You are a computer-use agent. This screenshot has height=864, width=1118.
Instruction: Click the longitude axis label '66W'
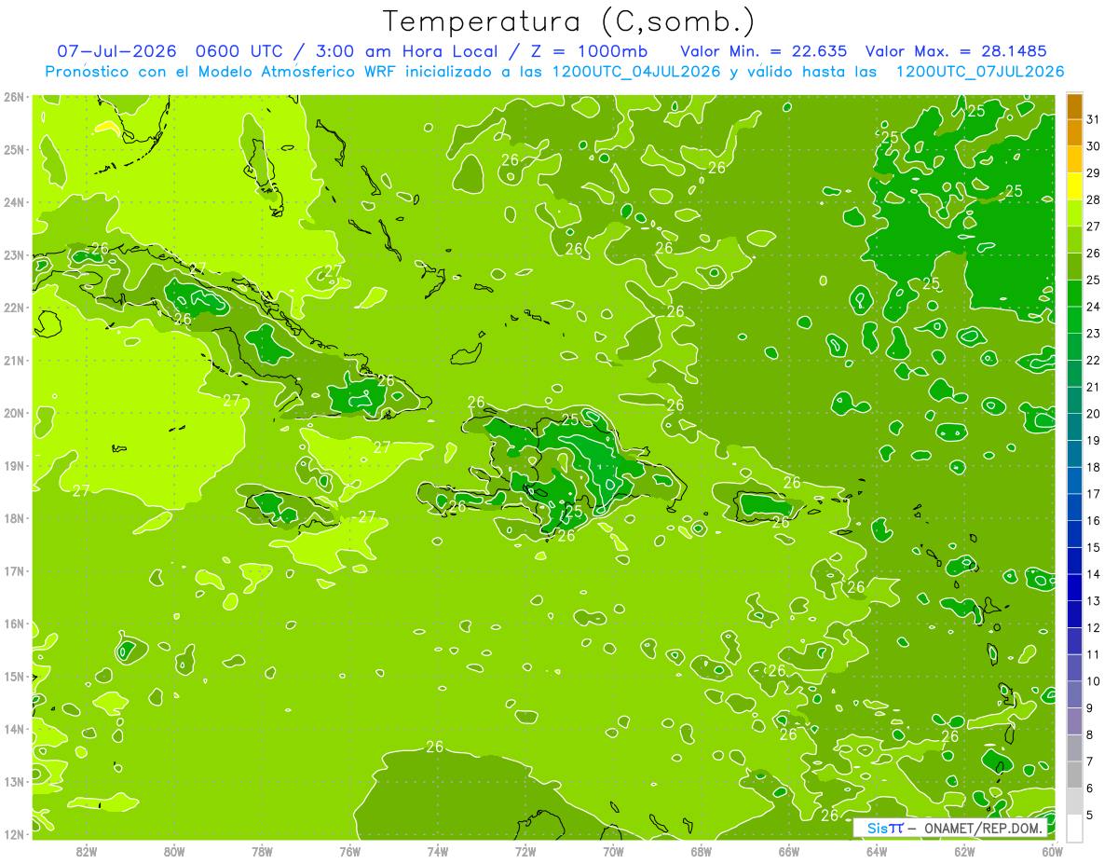coord(789,851)
